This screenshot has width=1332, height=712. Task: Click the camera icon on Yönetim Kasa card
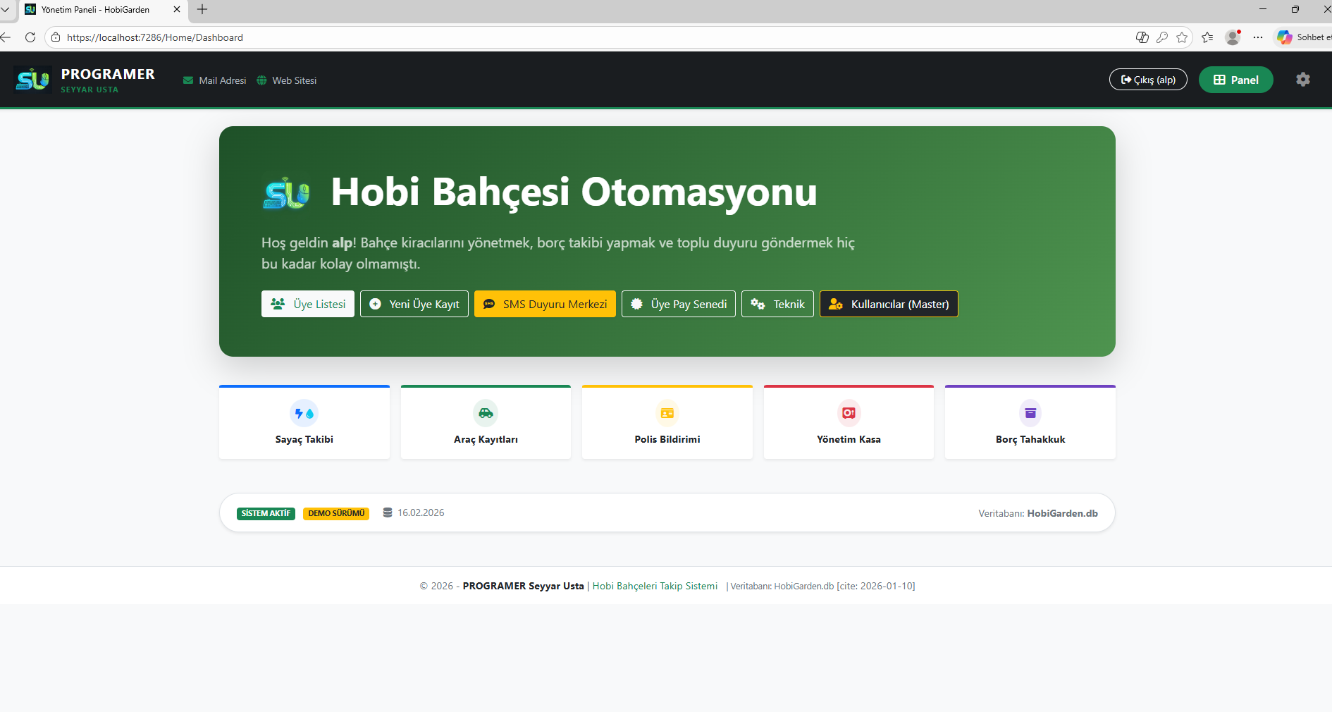pyautogui.click(x=848, y=413)
